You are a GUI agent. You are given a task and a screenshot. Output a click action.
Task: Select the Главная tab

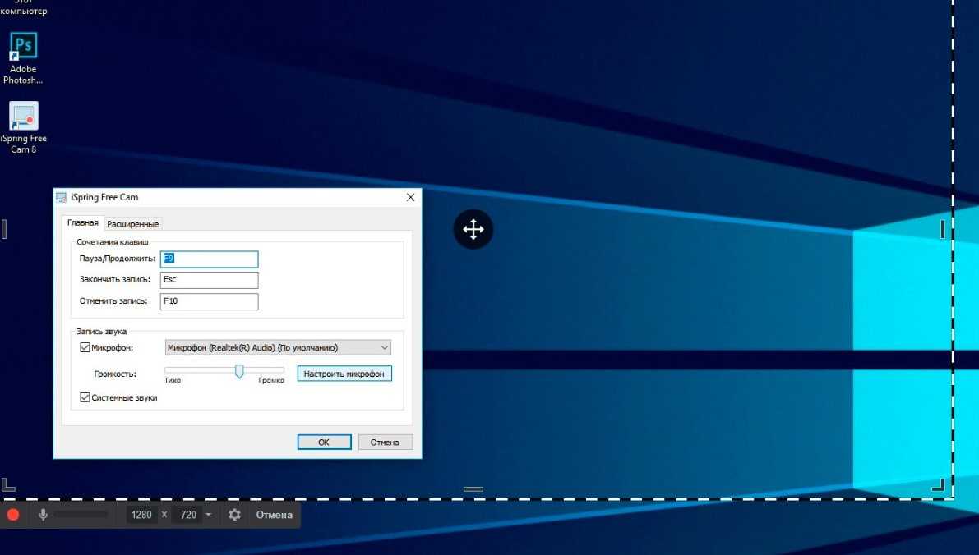[x=82, y=222]
